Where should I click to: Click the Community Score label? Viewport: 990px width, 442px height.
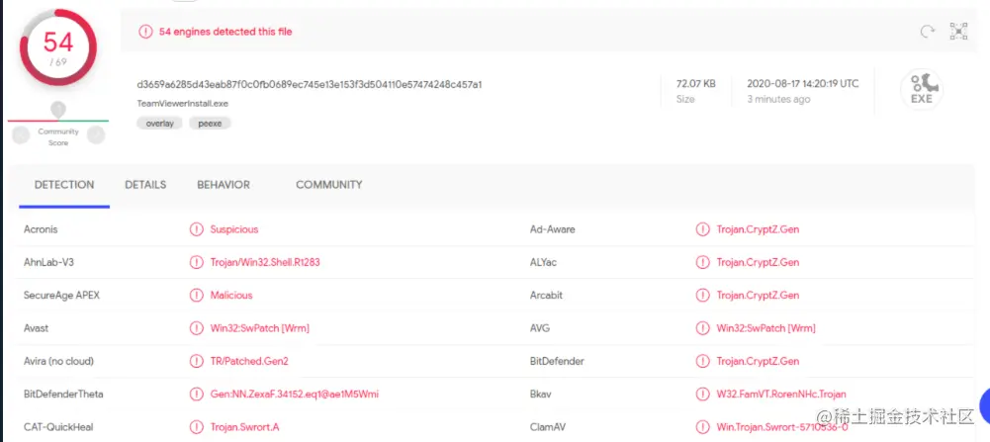point(58,137)
